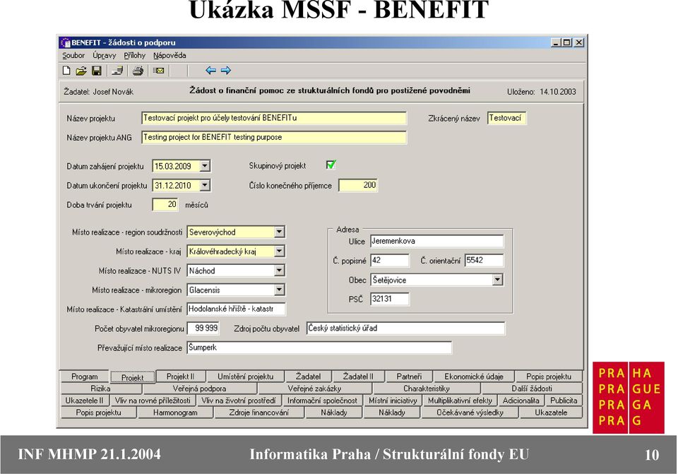Go to the Žadatel II tab
The image size is (678, 474).
click(358, 377)
